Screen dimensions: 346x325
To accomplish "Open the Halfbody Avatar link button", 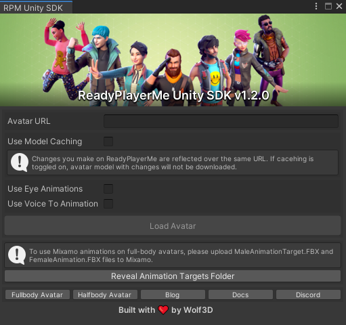I will (105, 295).
